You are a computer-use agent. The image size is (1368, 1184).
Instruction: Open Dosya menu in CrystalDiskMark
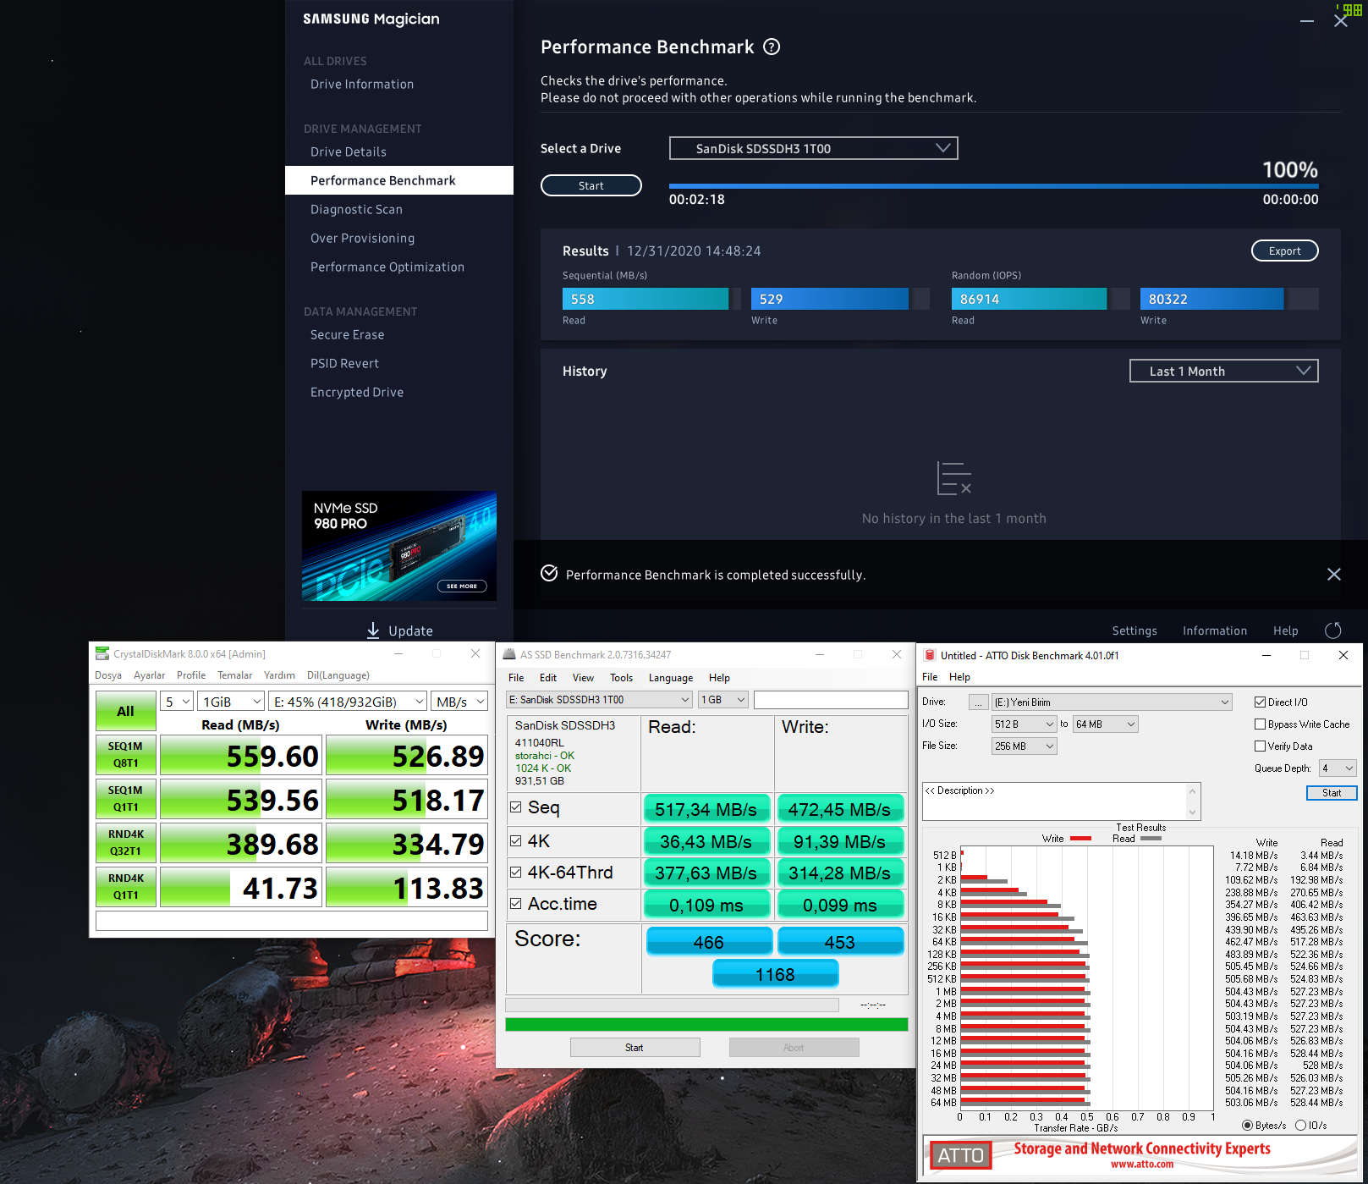click(x=108, y=675)
